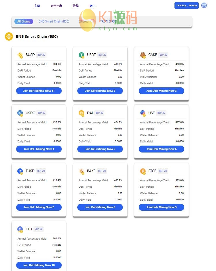Click the CAKE PancakeSwap bunny icon
This screenshot has width=216, height=271.
(x=143, y=55)
